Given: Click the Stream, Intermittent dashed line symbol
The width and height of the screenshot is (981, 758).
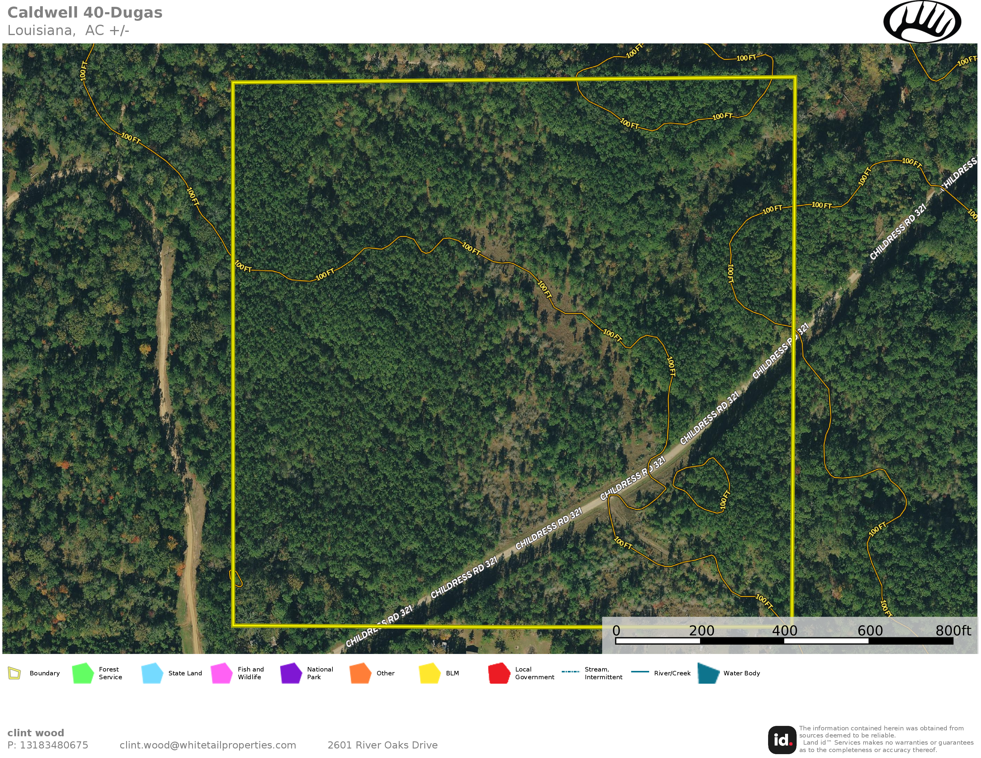Looking at the screenshot, I should [x=570, y=672].
